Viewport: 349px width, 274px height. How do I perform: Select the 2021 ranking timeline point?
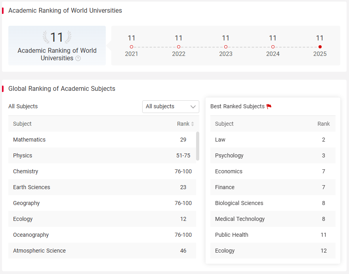click(132, 47)
